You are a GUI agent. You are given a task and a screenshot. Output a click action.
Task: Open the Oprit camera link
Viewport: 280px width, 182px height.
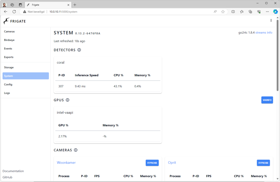[172, 163]
